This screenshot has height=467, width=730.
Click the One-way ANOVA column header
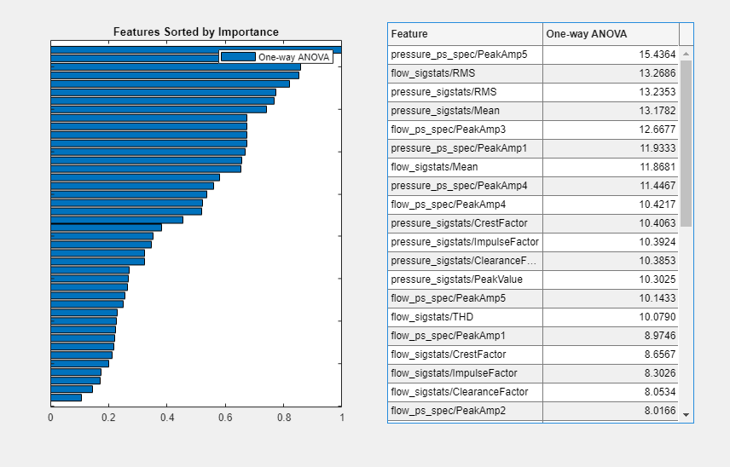(611, 34)
